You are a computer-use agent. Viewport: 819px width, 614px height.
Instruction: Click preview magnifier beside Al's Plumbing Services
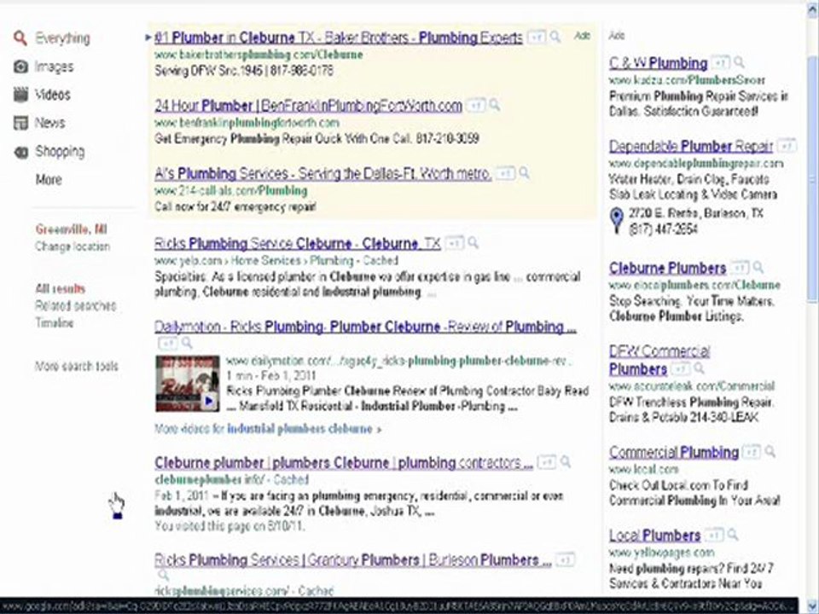pos(524,172)
